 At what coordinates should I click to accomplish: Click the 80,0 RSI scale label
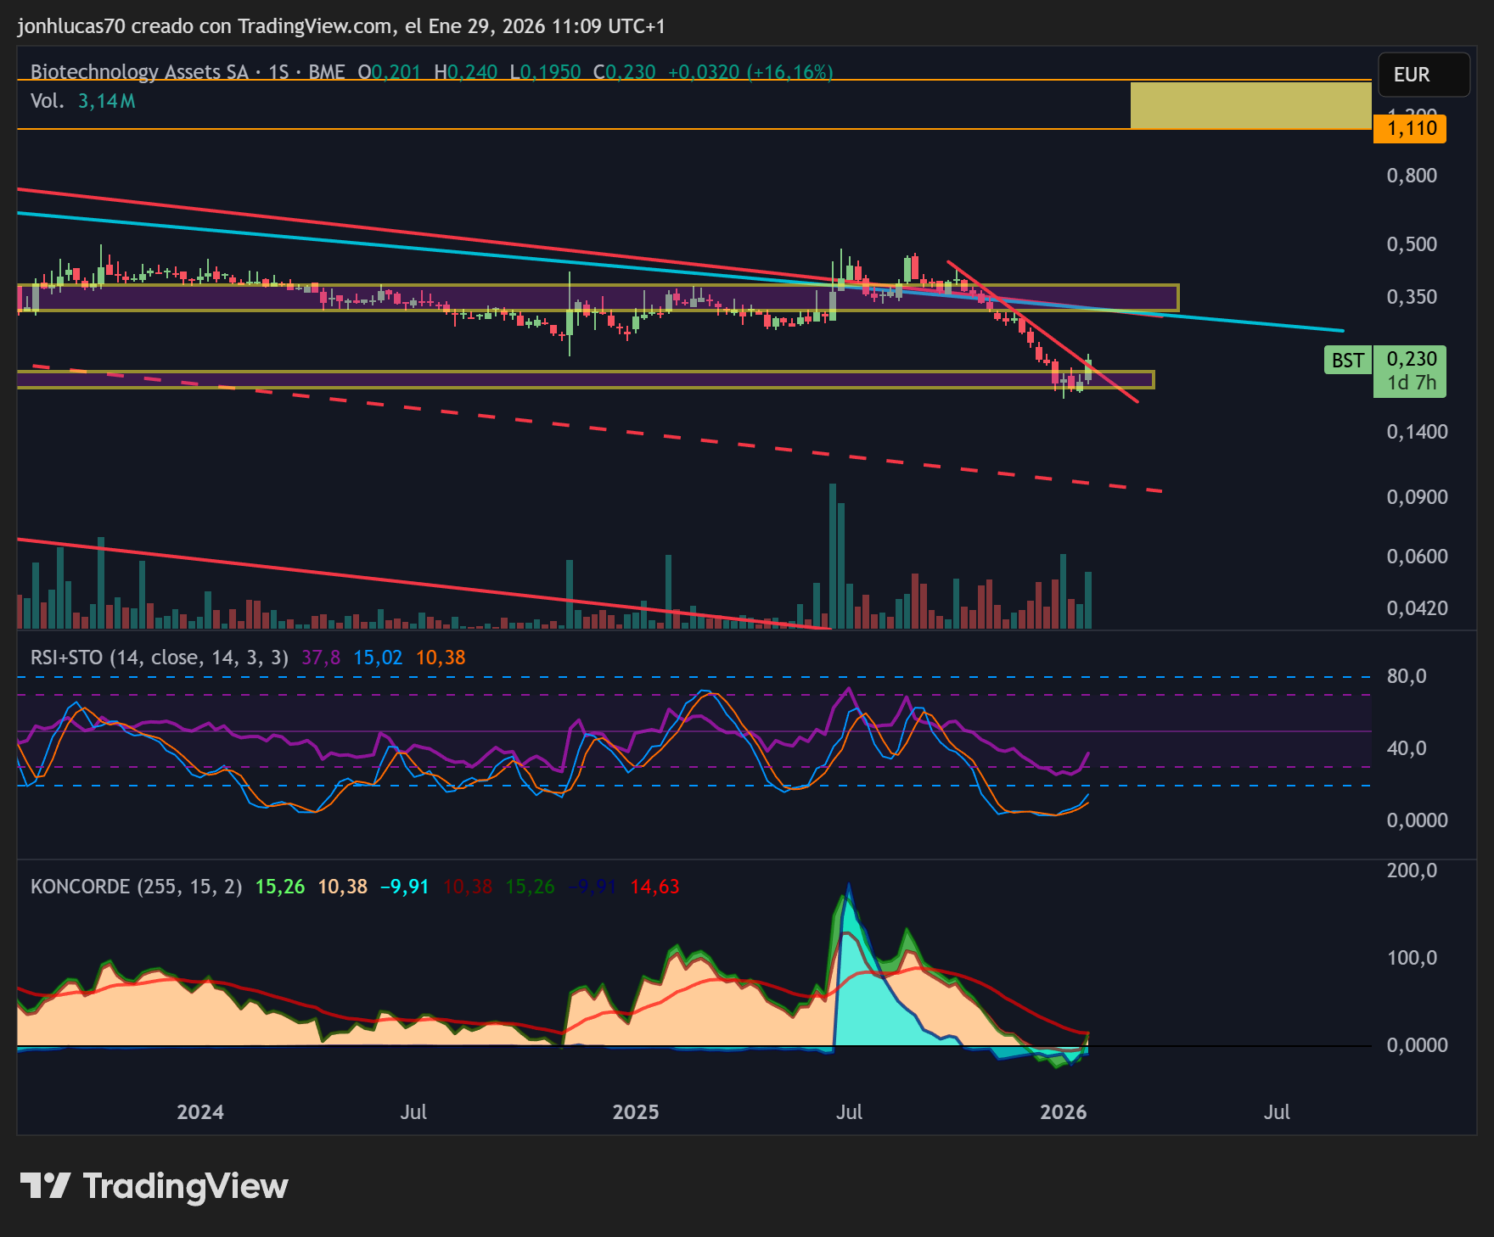pyautogui.click(x=1407, y=676)
